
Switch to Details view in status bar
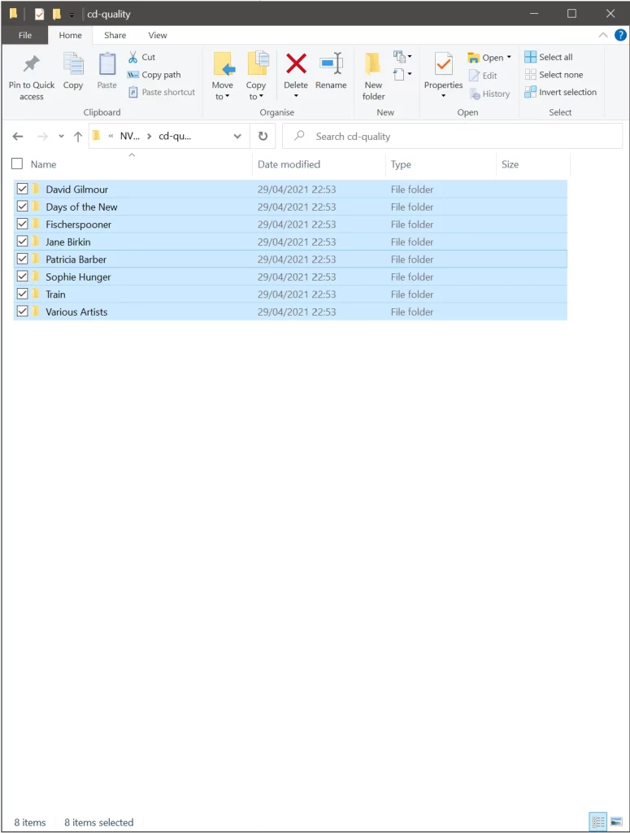(598, 822)
